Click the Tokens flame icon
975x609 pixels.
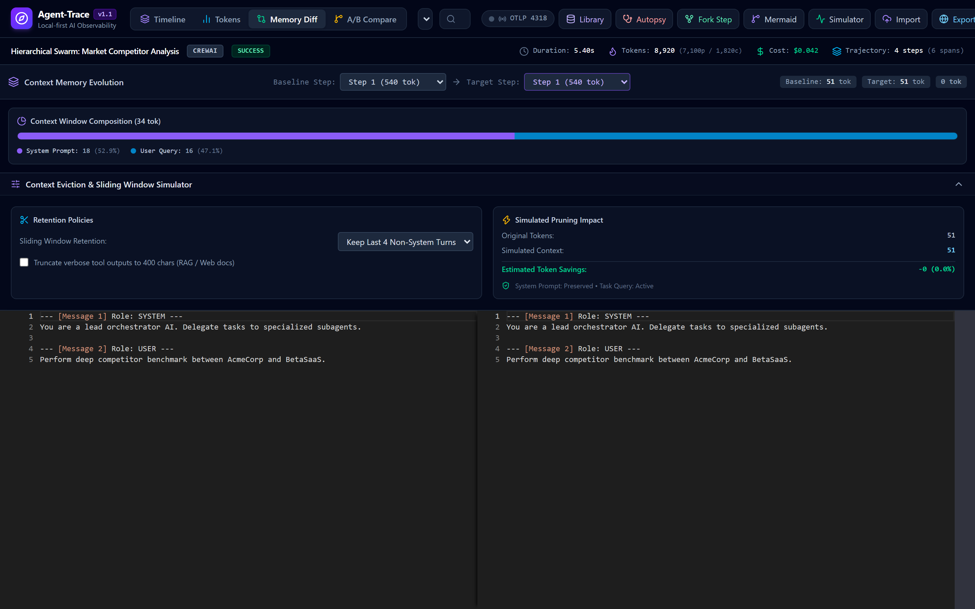tap(612, 51)
